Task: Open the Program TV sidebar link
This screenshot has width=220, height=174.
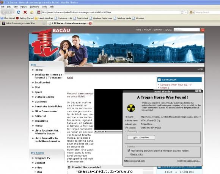Action: coord(42,158)
